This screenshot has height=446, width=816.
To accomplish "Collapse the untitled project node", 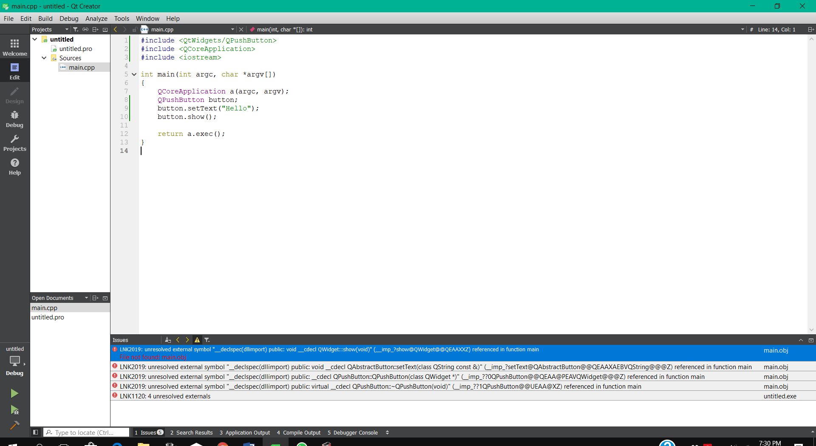I will coord(35,39).
